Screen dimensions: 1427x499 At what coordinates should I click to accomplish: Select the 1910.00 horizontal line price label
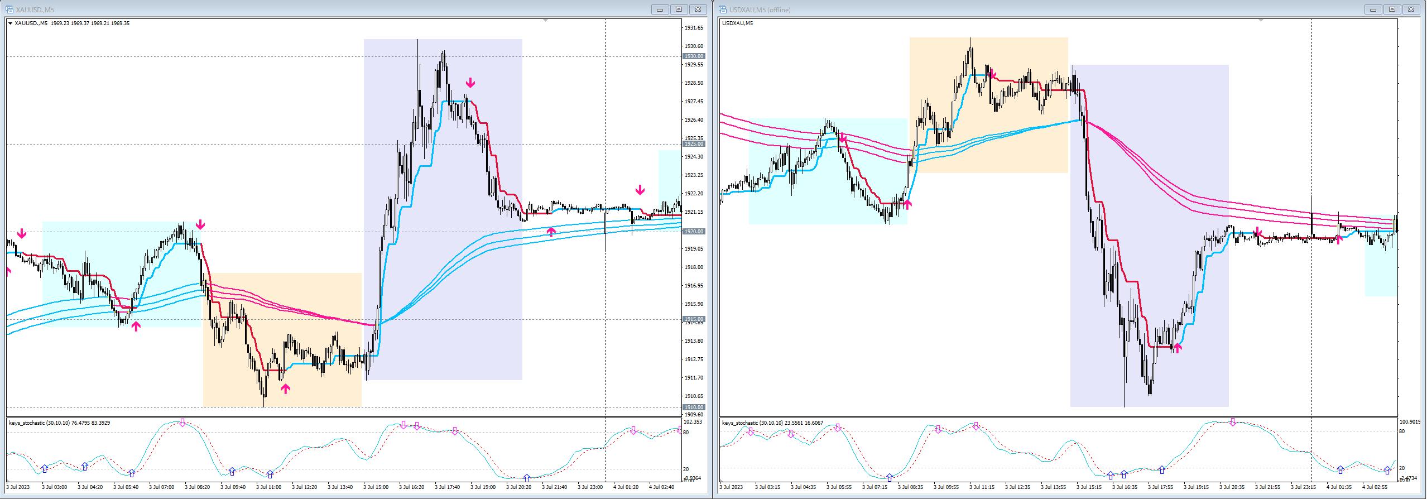694,407
